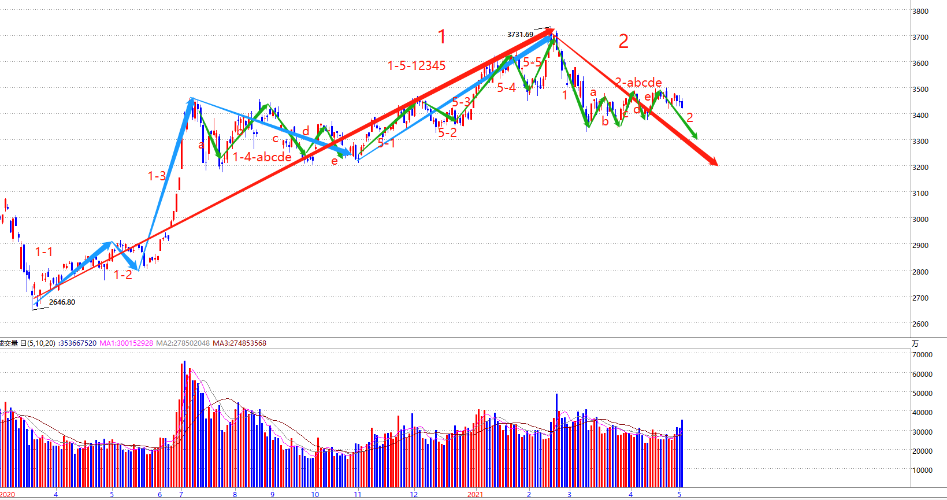
Task: Click the 2800 price axis label
Action: click(x=920, y=272)
